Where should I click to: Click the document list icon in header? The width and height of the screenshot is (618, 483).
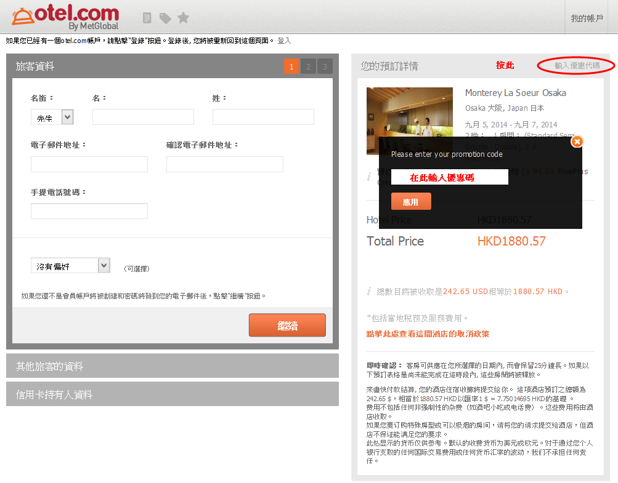click(x=147, y=18)
